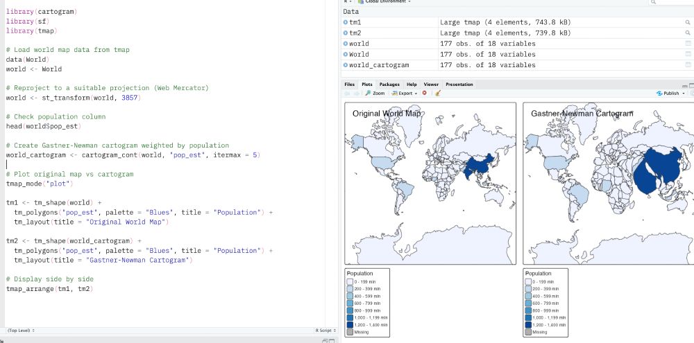
Task: Click the 'library(tmap)' code line
Action: coord(32,31)
